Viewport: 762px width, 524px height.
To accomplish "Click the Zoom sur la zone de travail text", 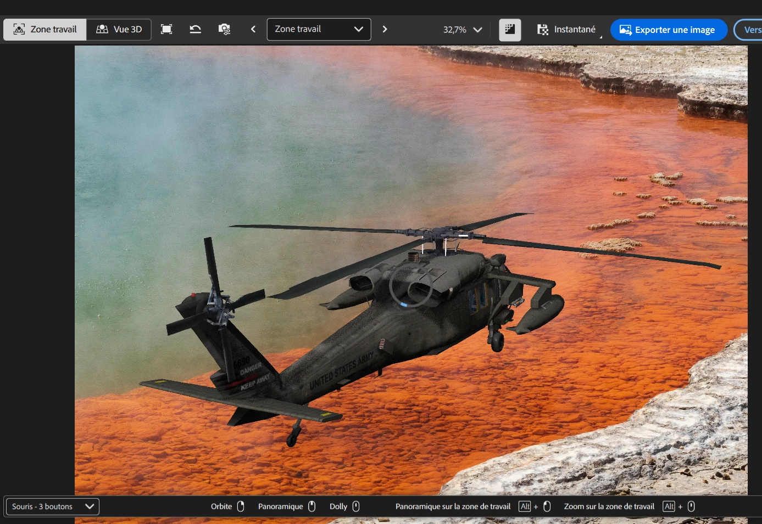I will [609, 506].
